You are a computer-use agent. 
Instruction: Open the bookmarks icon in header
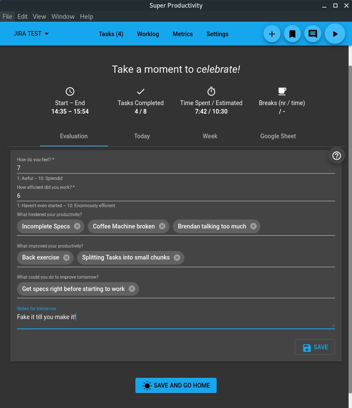click(292, 34)
